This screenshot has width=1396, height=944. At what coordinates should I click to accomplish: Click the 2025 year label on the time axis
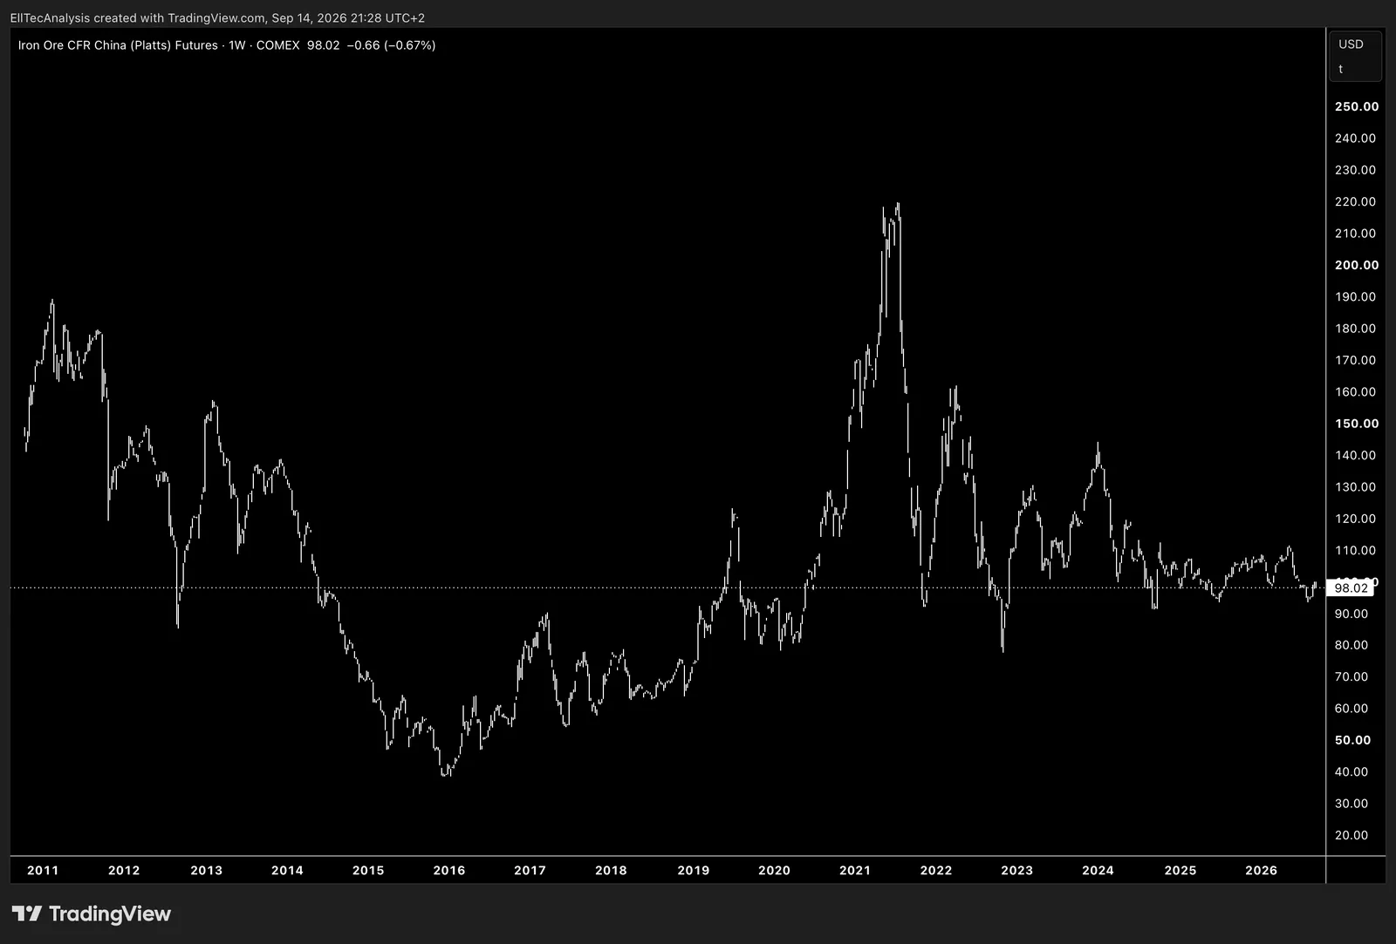pyautogui.click(x=1180, y=870)
